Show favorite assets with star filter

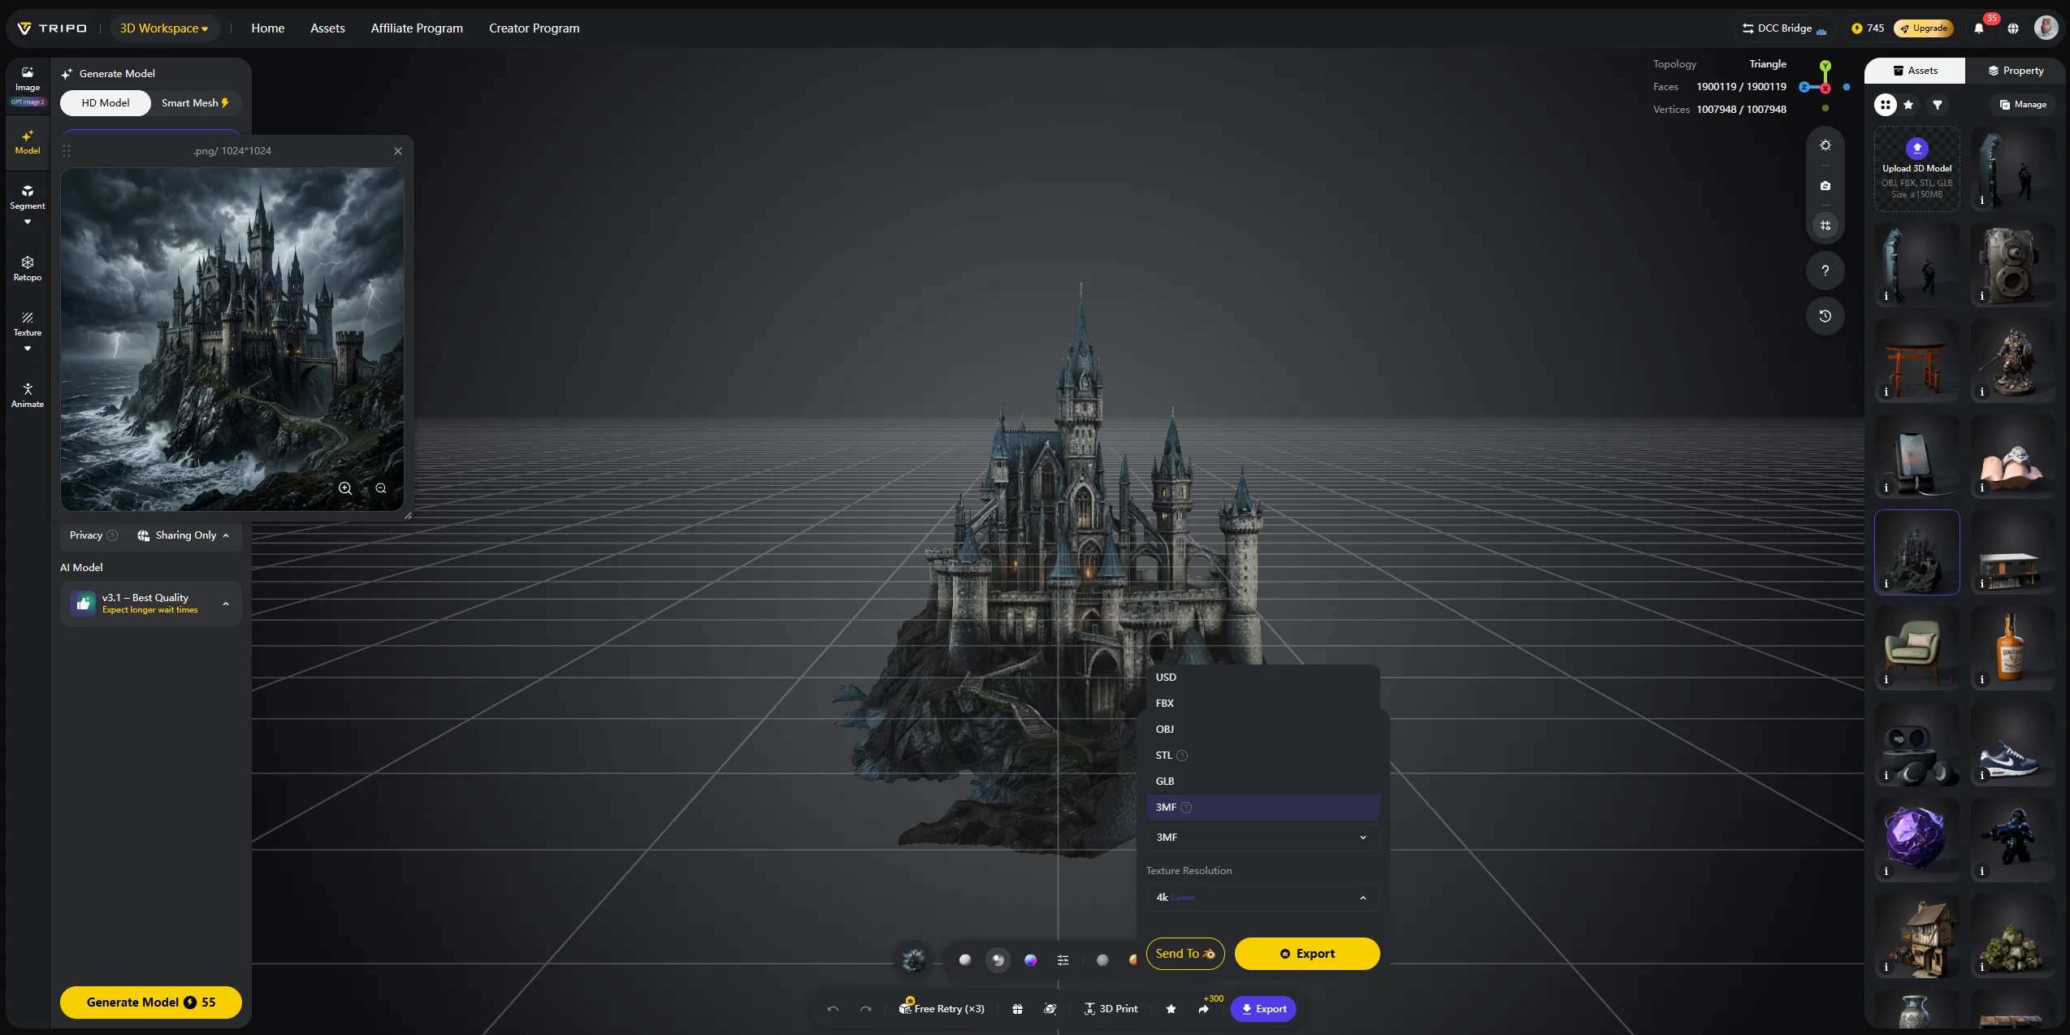tap(1908, 105)
